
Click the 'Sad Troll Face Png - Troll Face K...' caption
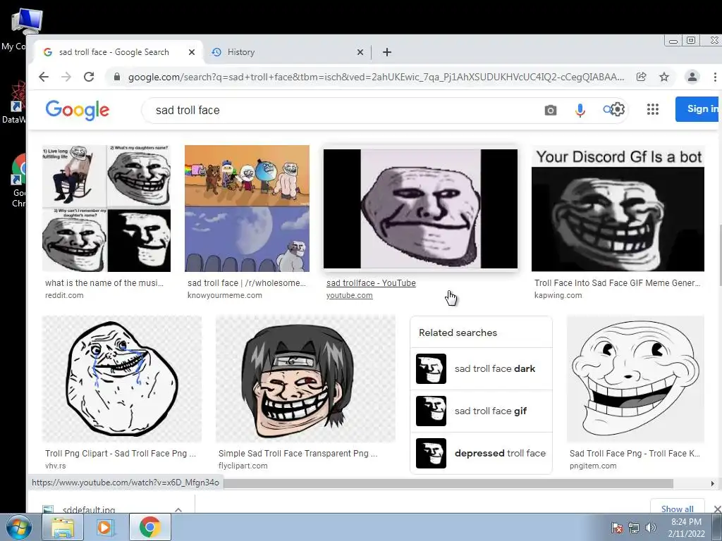(x=635, y=453)
